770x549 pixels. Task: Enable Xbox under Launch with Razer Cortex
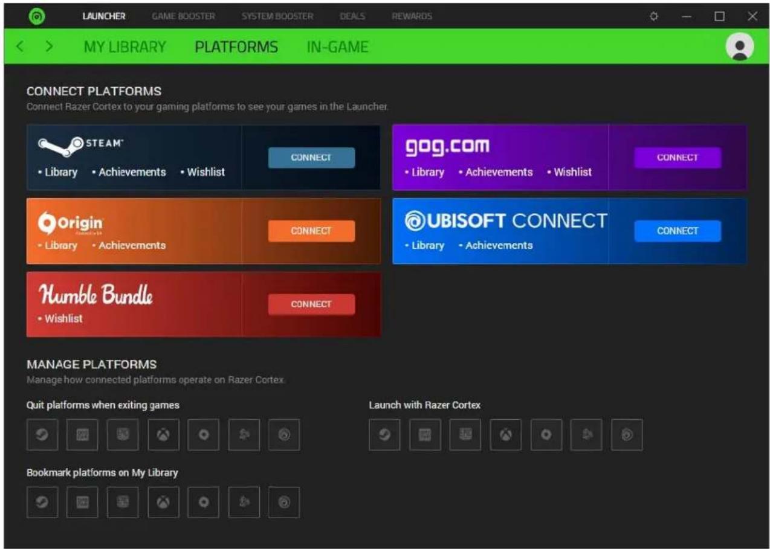506,435
